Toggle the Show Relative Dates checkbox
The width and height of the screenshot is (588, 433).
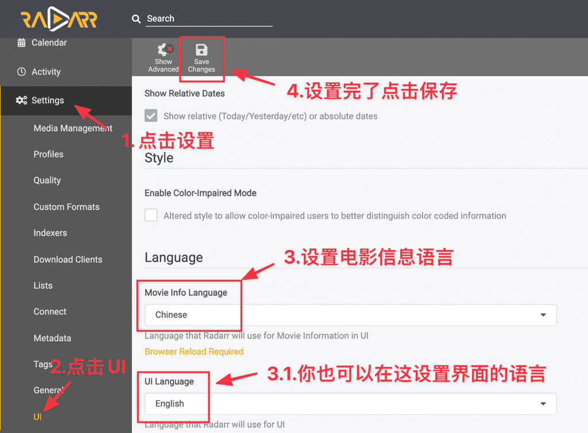pos(151,116)
